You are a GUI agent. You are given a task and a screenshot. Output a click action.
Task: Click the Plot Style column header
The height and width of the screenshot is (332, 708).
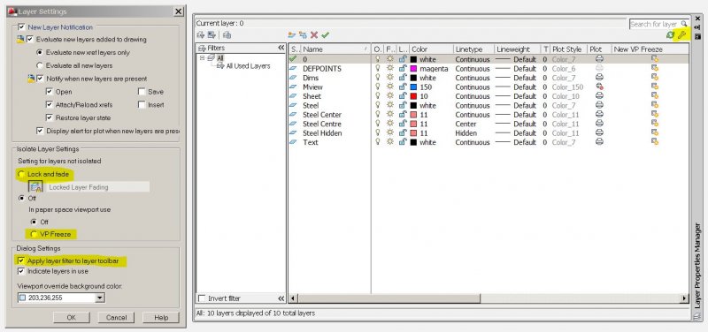click(568, 49)
